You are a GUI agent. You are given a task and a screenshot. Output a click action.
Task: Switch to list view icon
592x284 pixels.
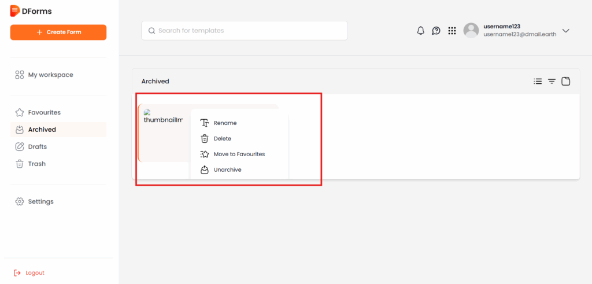click(x=538, y=82)
